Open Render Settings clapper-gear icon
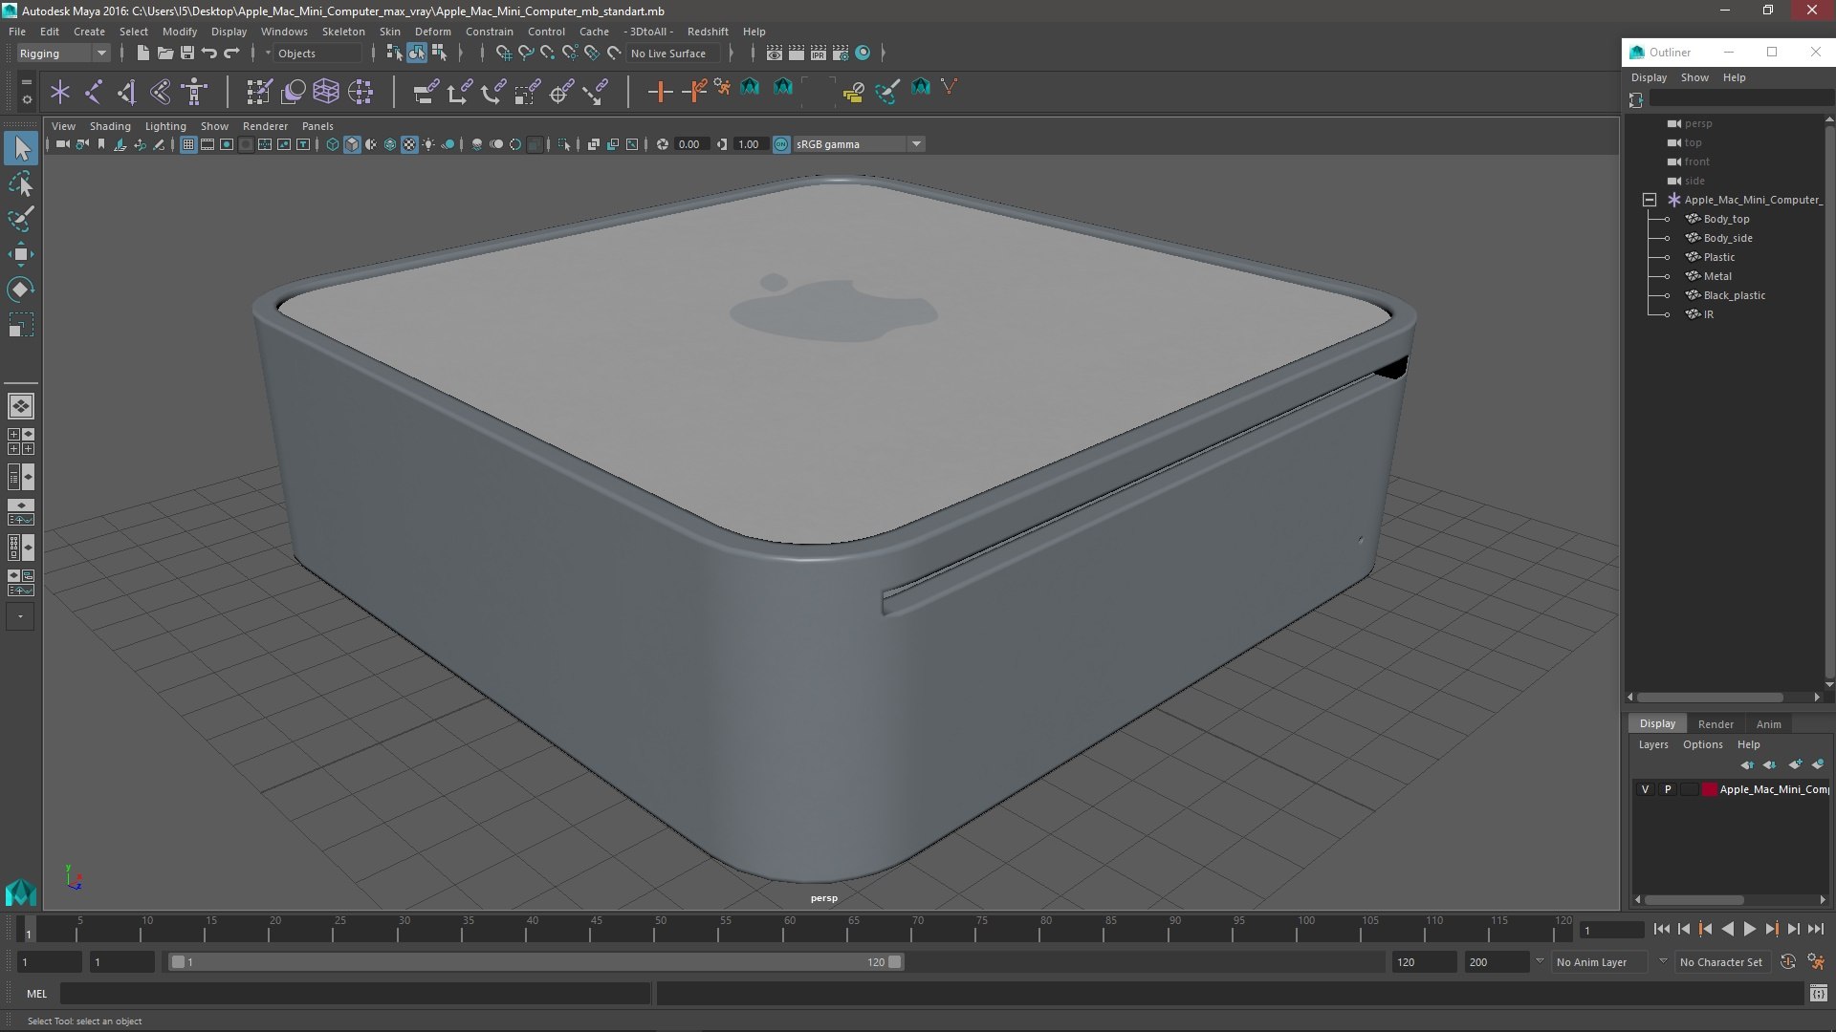 point(841,54)
